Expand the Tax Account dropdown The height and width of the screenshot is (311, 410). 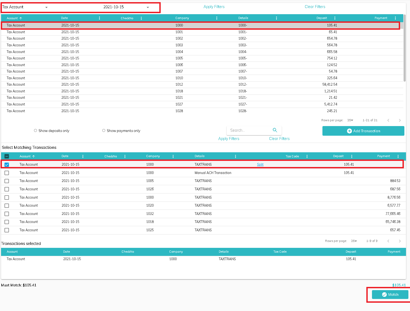46,7
